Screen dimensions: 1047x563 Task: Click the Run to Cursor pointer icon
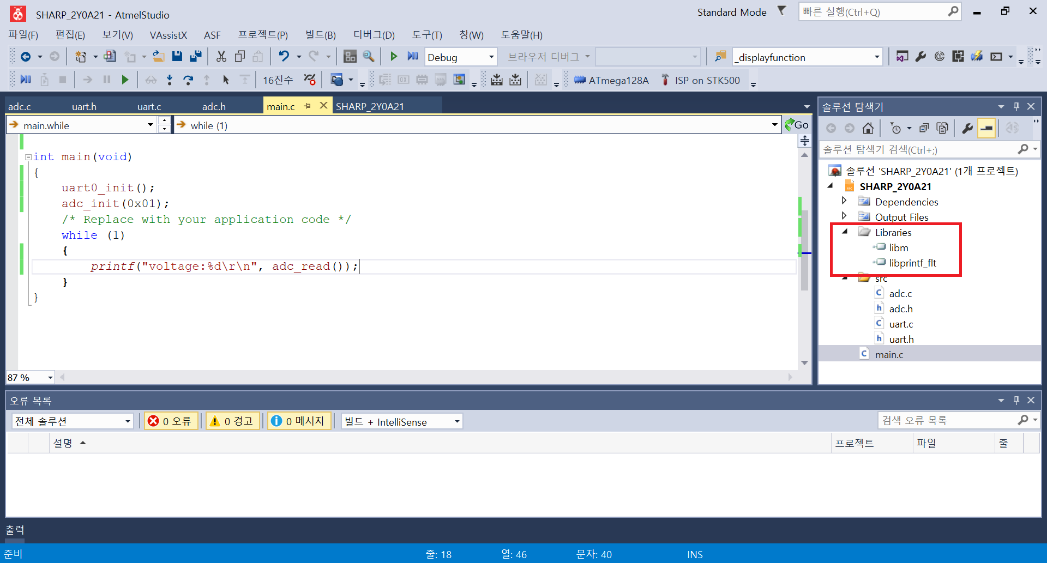click(x=226, y=80)
